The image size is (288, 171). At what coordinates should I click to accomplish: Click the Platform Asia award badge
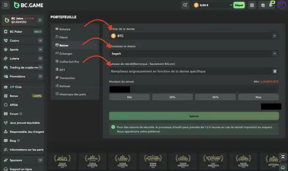click(153, 161)
